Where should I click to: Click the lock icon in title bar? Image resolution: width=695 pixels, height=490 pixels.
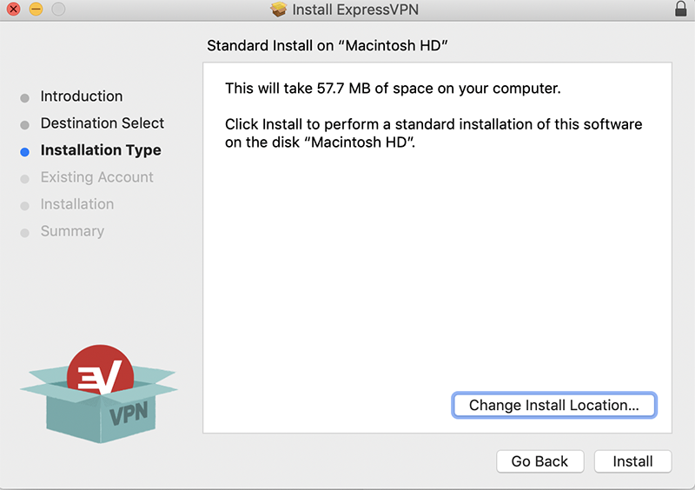pos(681,9)
